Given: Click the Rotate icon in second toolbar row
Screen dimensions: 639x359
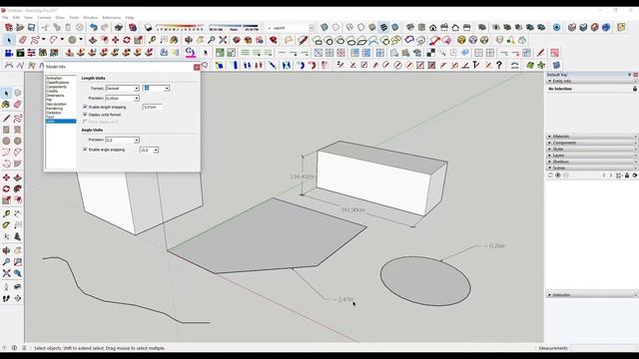Looking at the screenshot, I should coord(127,40).
